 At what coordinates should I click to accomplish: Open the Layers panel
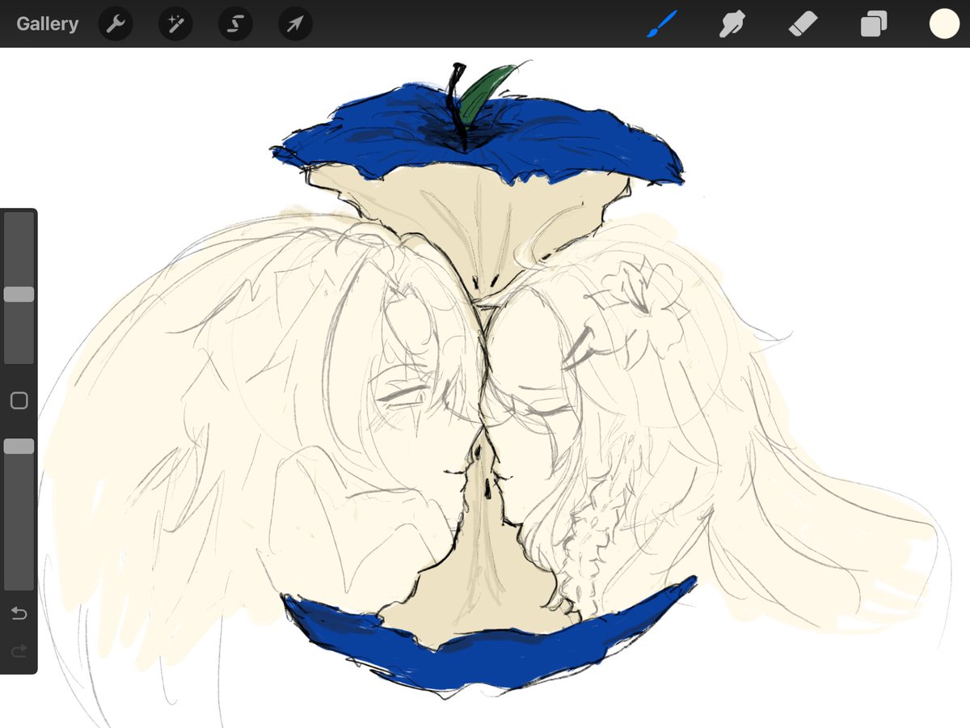874,24
